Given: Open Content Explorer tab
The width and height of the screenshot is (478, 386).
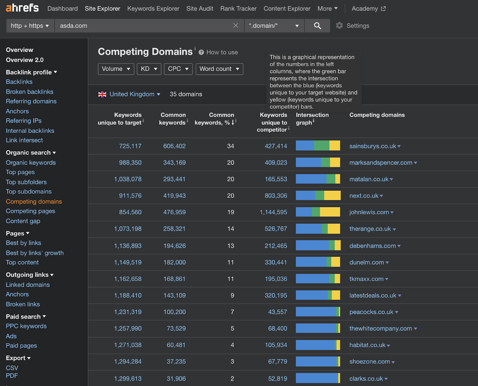Looking at the screenshot, I should click(x=287, y=9).
